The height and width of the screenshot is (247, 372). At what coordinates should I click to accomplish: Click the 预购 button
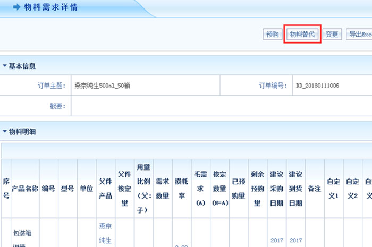pyautogui.click(x=272, y=34)
